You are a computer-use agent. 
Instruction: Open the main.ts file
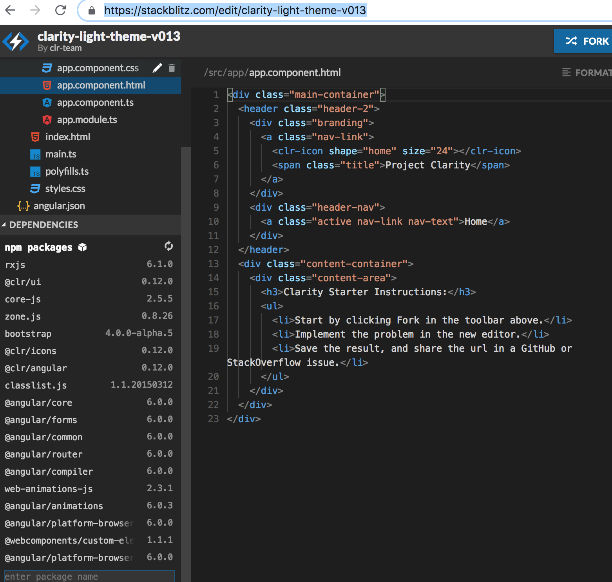coord(61,154)
